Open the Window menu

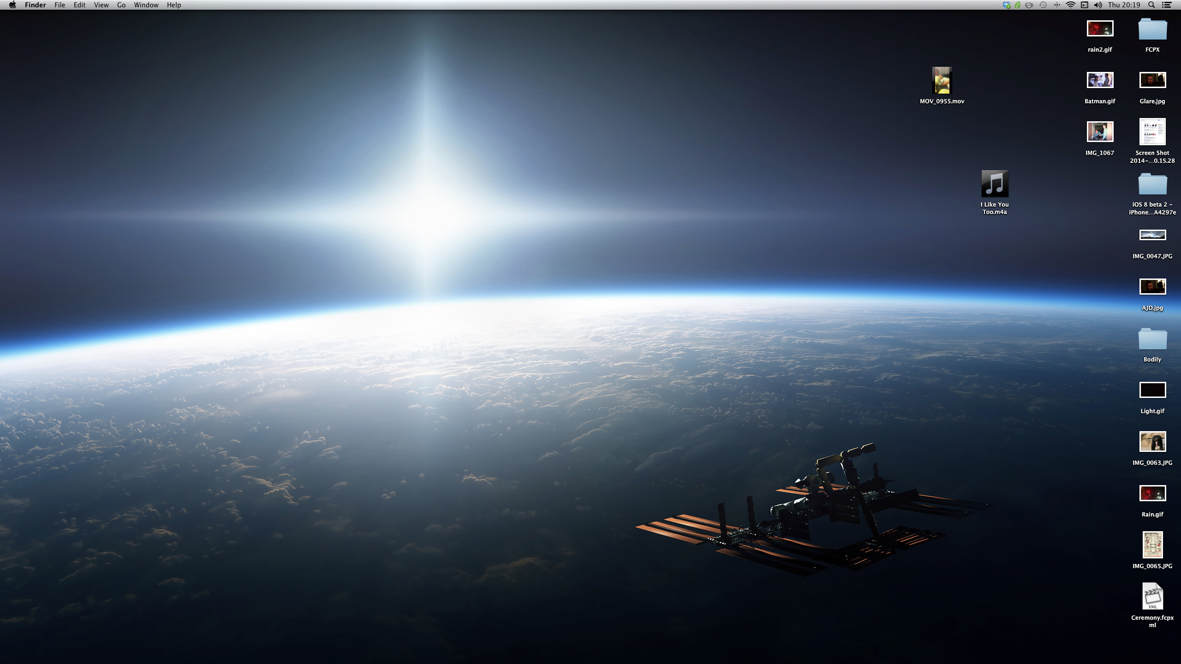point(146,5)
